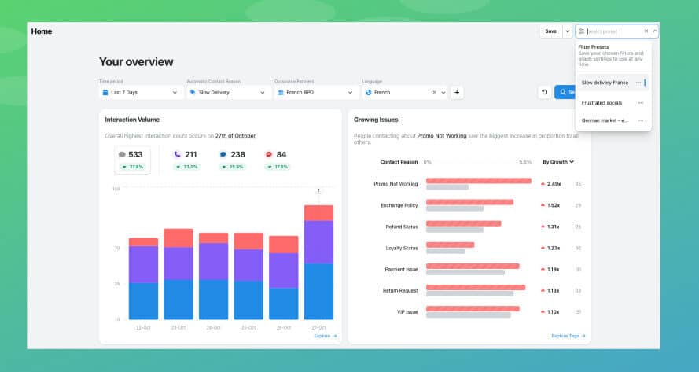The height and width of the screenshot is (372, 699).
Task: Select the total interactions 533 card
Action: (x=131, y=160)
